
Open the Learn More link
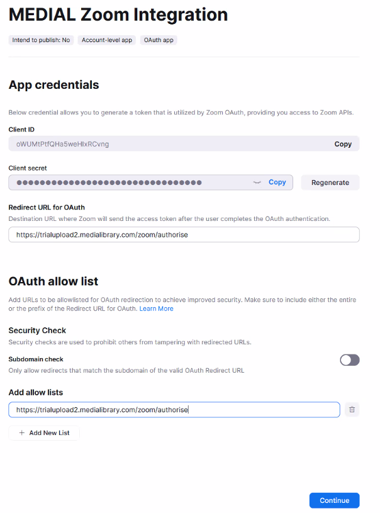pyautogui.click(x=156, y=308)
